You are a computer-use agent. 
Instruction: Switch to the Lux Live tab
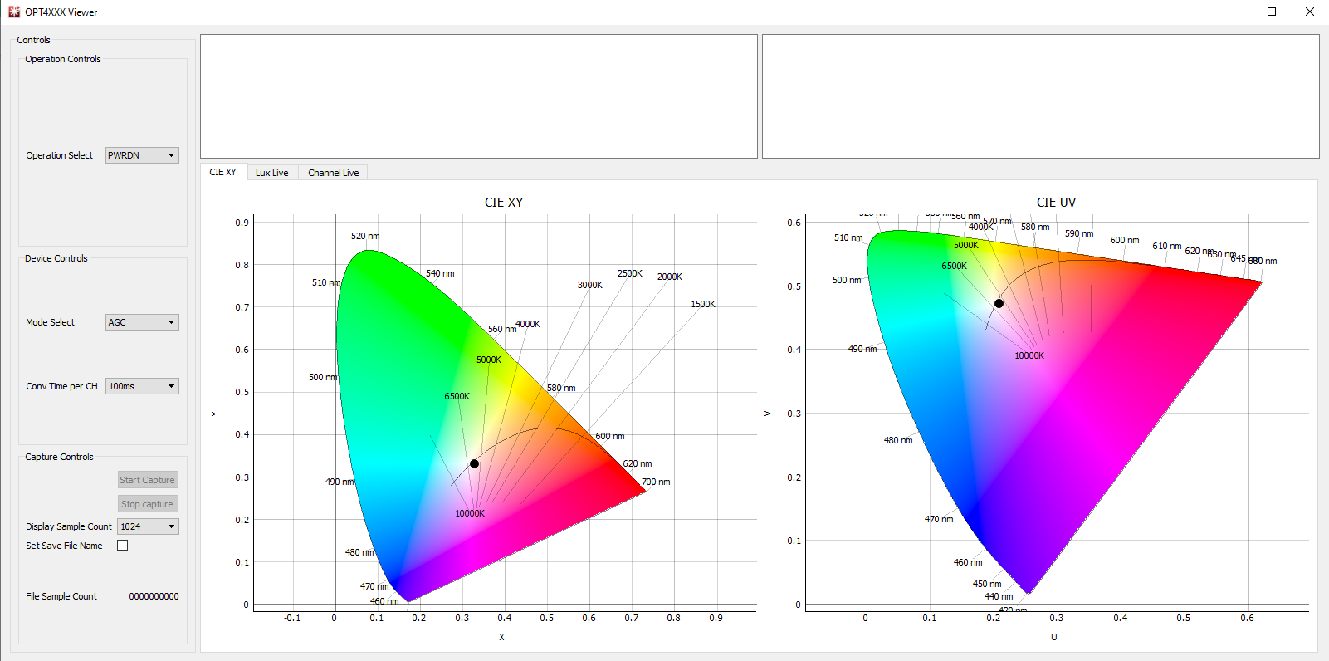(271, 173)
